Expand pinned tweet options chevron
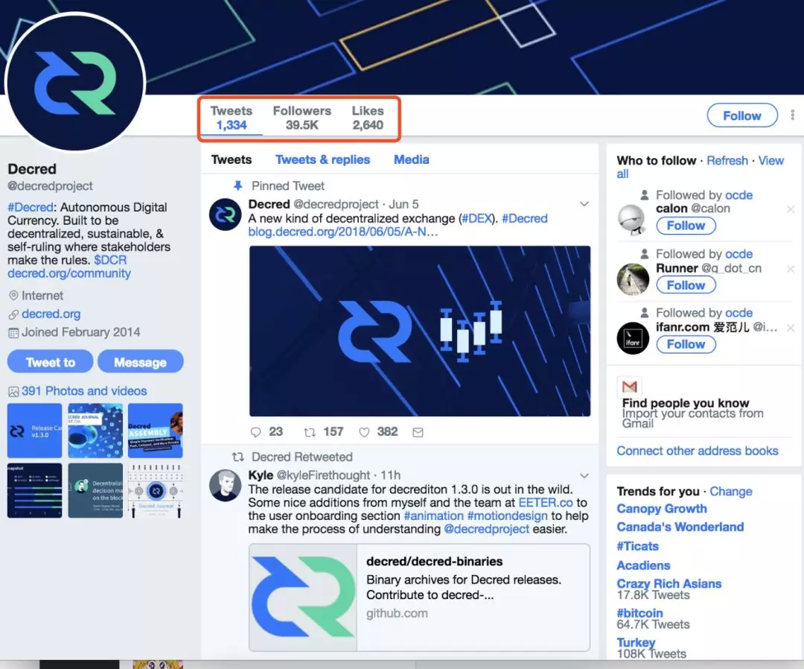Viewport: 804px width, 669px height. [x=584, y=204]
